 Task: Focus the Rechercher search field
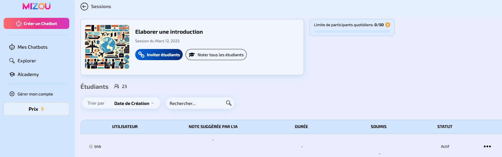200,103
